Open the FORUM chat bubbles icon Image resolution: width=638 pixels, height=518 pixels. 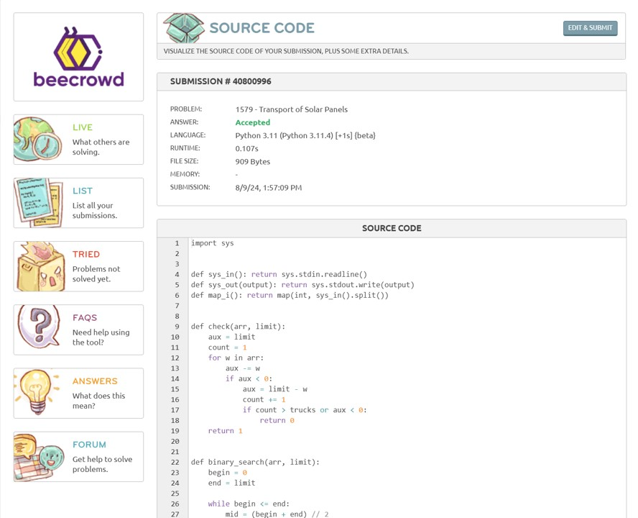(39, 456)
